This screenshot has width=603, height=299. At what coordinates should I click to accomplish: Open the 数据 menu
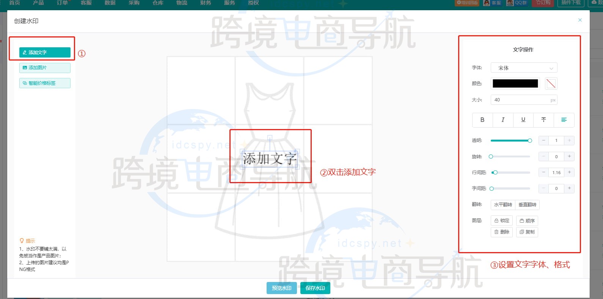coord(110,3)
